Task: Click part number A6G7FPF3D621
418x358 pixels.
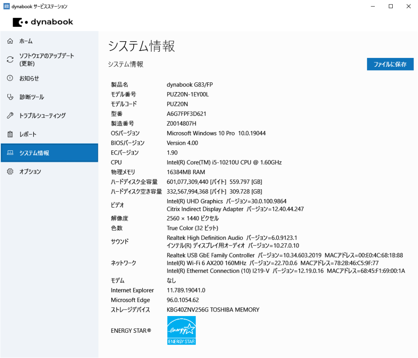Action: pos(186,114)
